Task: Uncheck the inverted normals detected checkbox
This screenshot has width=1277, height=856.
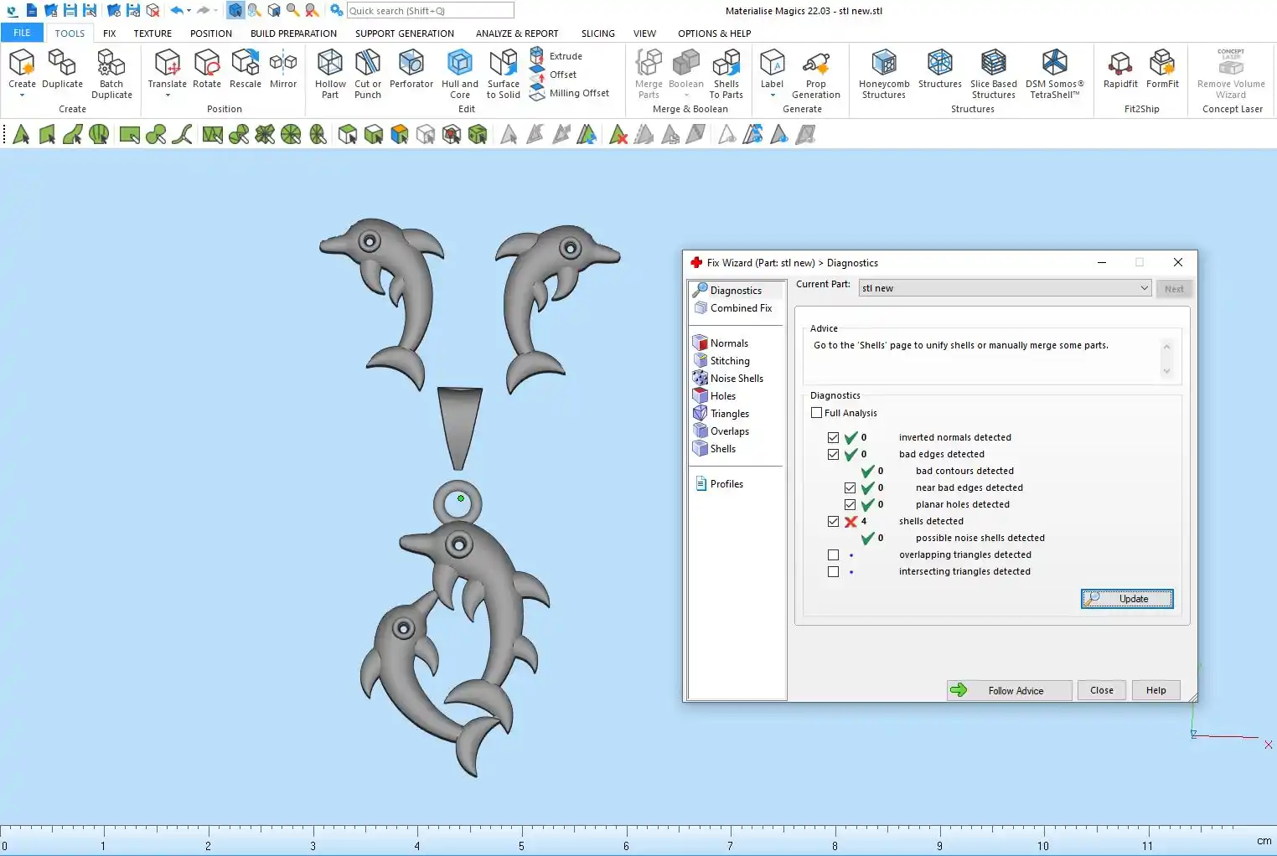Action: pyautogui.click(x=833, y=437)
